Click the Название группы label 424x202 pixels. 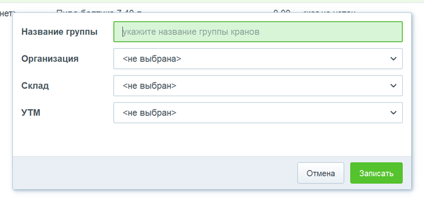coord(59,32)
